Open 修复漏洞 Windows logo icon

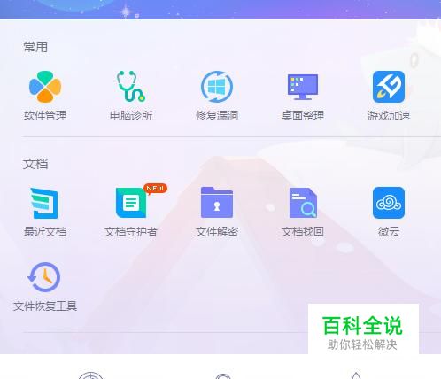coord(217,87)
